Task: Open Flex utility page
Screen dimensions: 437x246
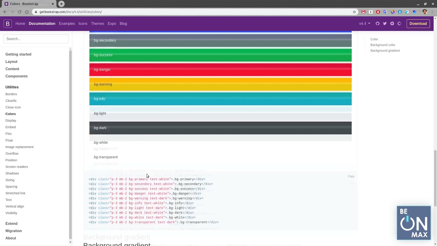Action: [9, 134]
